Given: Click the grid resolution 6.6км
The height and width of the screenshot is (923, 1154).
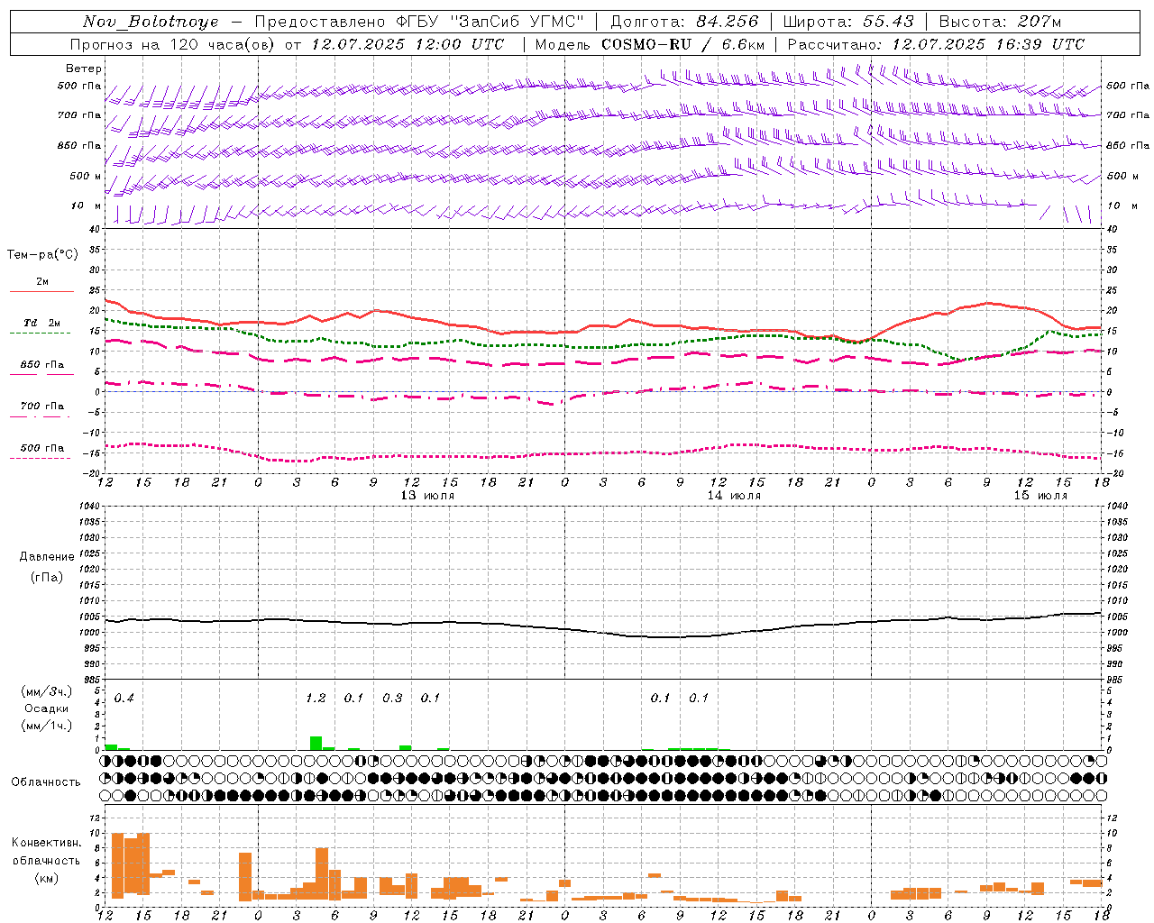Looking at the screenshot, I should tap(743, 44).
